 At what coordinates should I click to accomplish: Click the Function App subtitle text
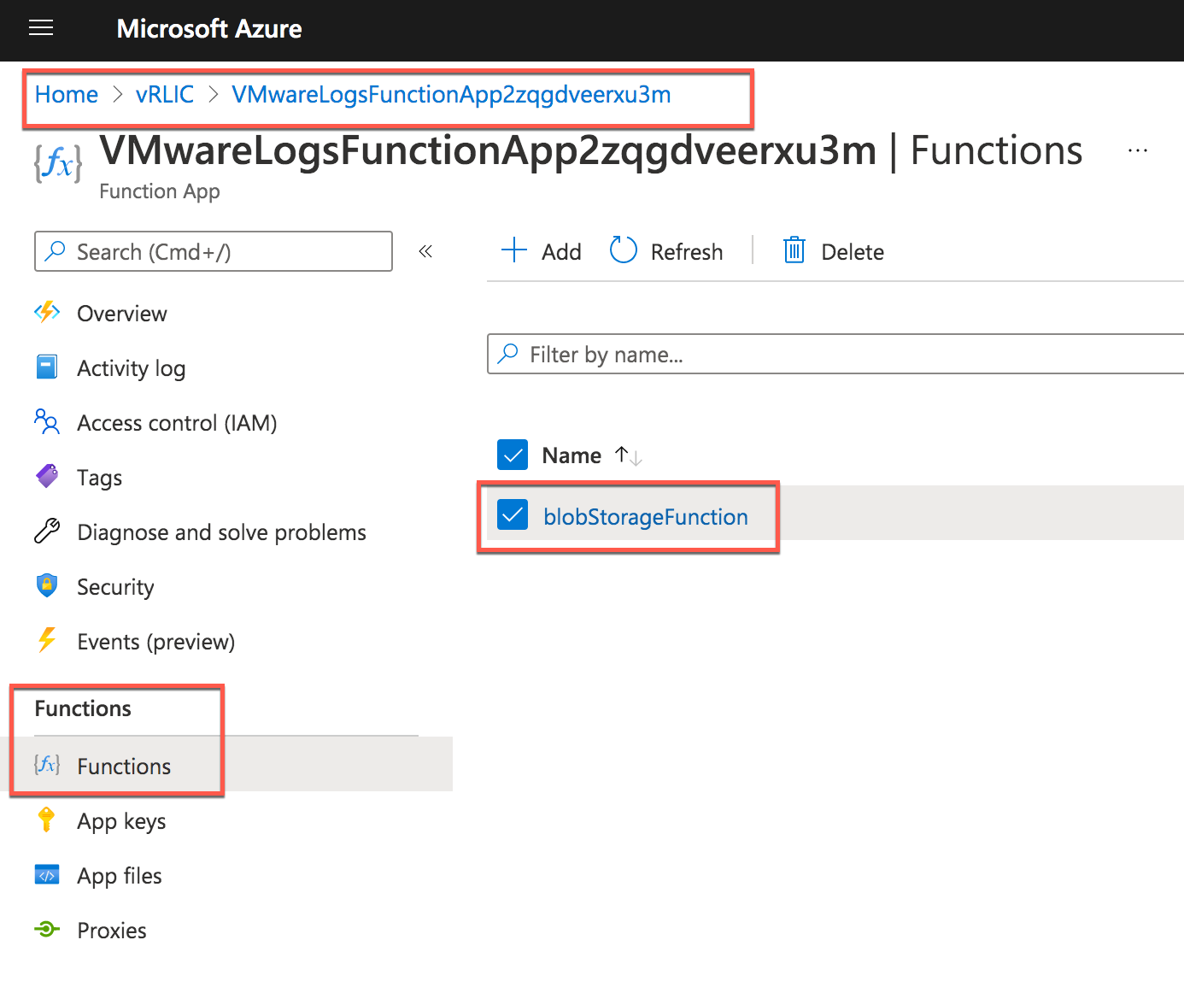click(160, 191)
